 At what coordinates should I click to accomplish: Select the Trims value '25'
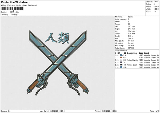point(129,24)
